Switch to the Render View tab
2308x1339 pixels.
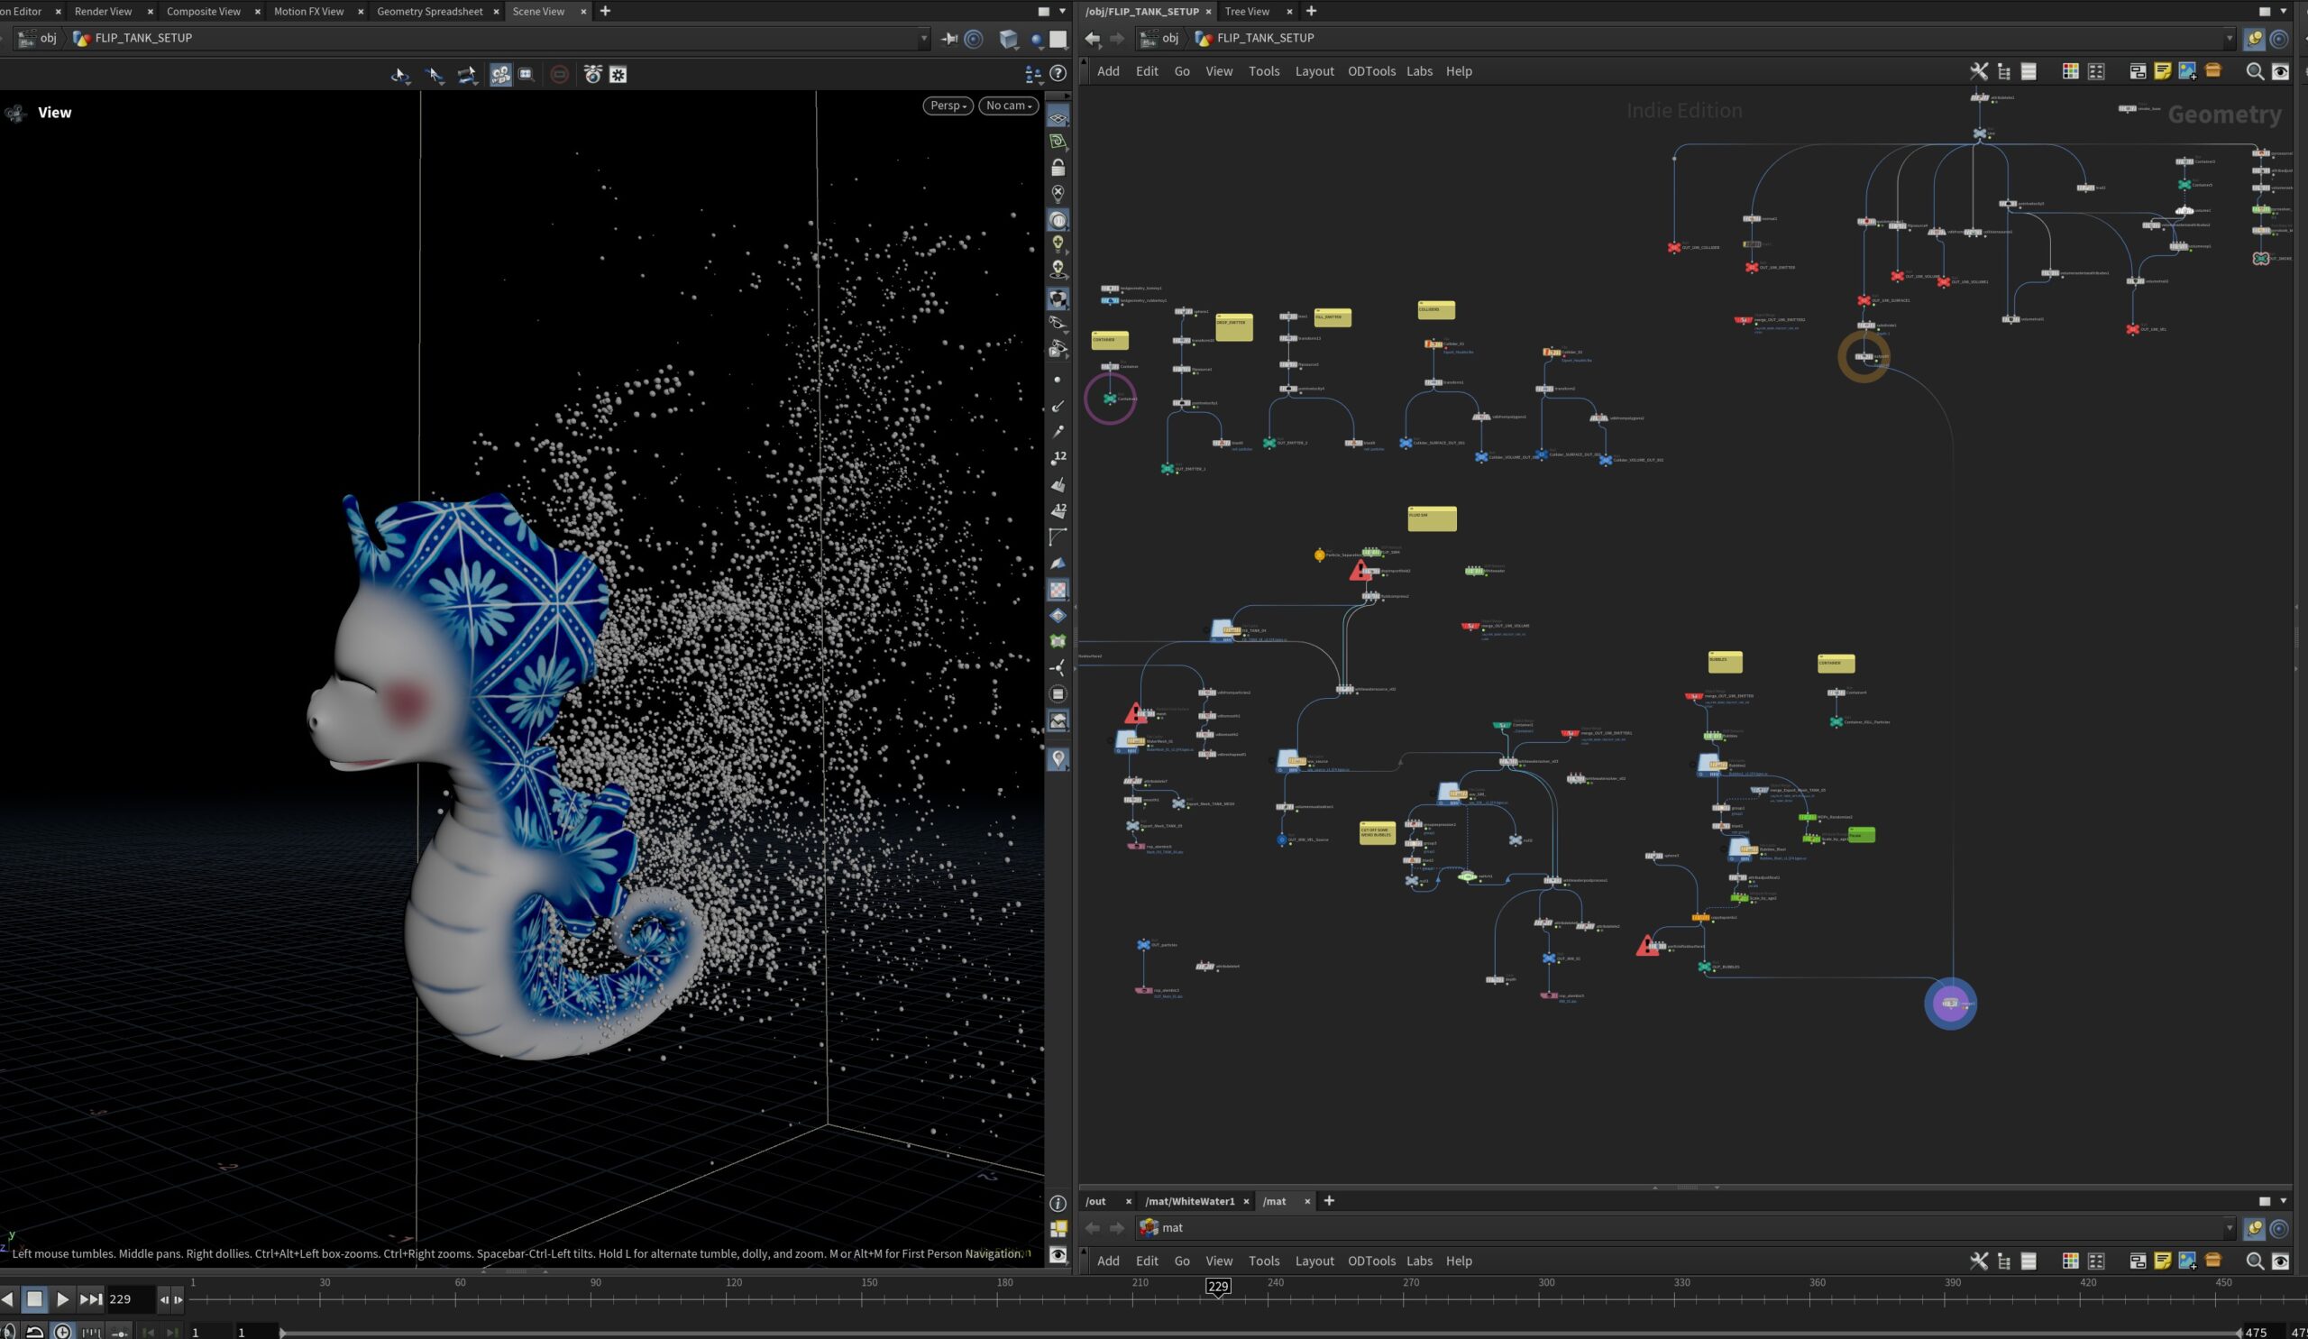click(103, 11)
